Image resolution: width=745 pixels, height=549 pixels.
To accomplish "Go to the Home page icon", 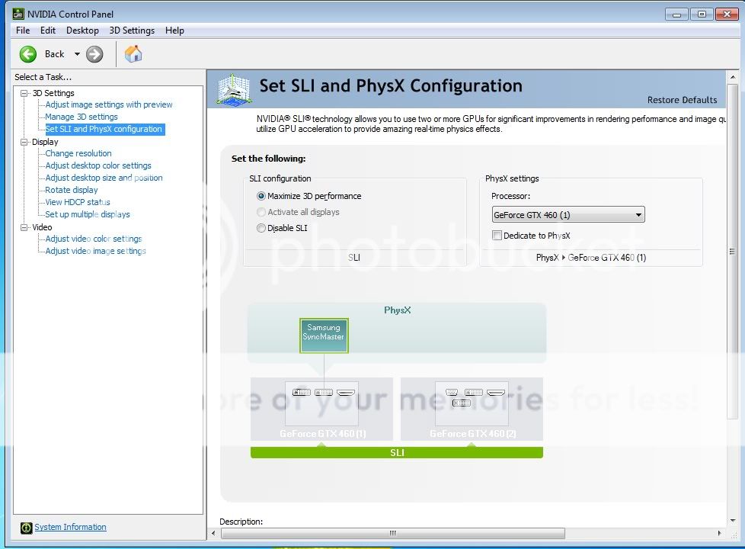I will (x=133, y=54).
